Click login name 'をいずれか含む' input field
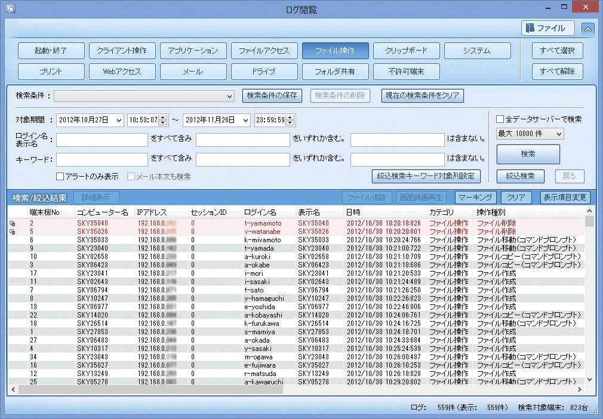 [x=242, y=140]
